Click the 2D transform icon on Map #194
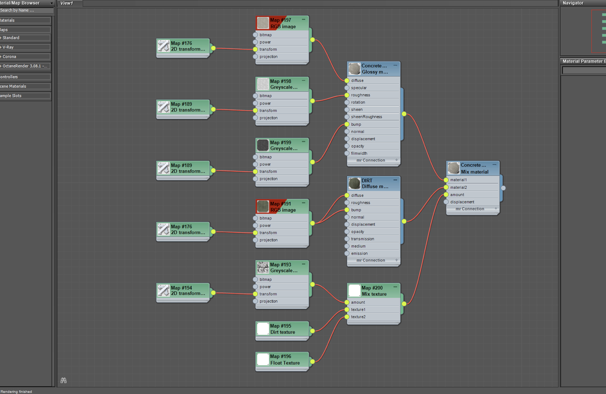The height and width of the screenshot is (394, 606). tap(164, 291)
